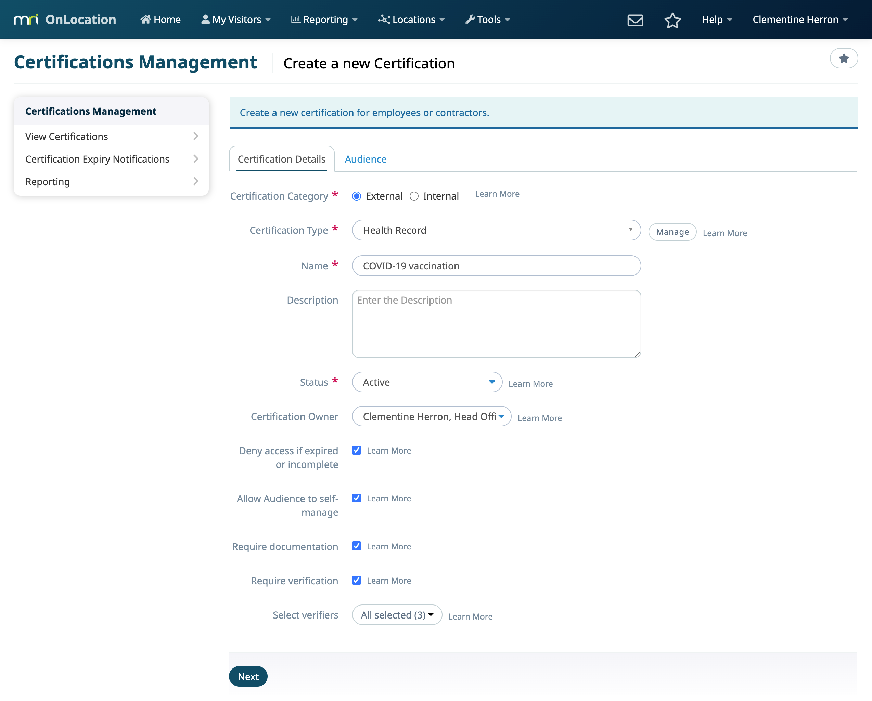This screenshot has width=872, height=701.
Task: Open Reporting in sidebar
Action: click(111, 182)
